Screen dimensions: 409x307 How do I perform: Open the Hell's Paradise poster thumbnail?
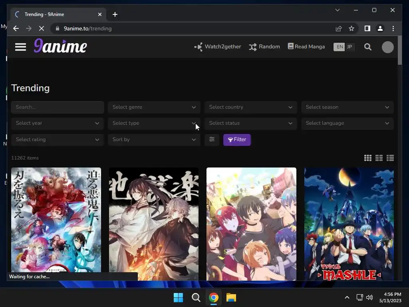(x=154, y=224)
